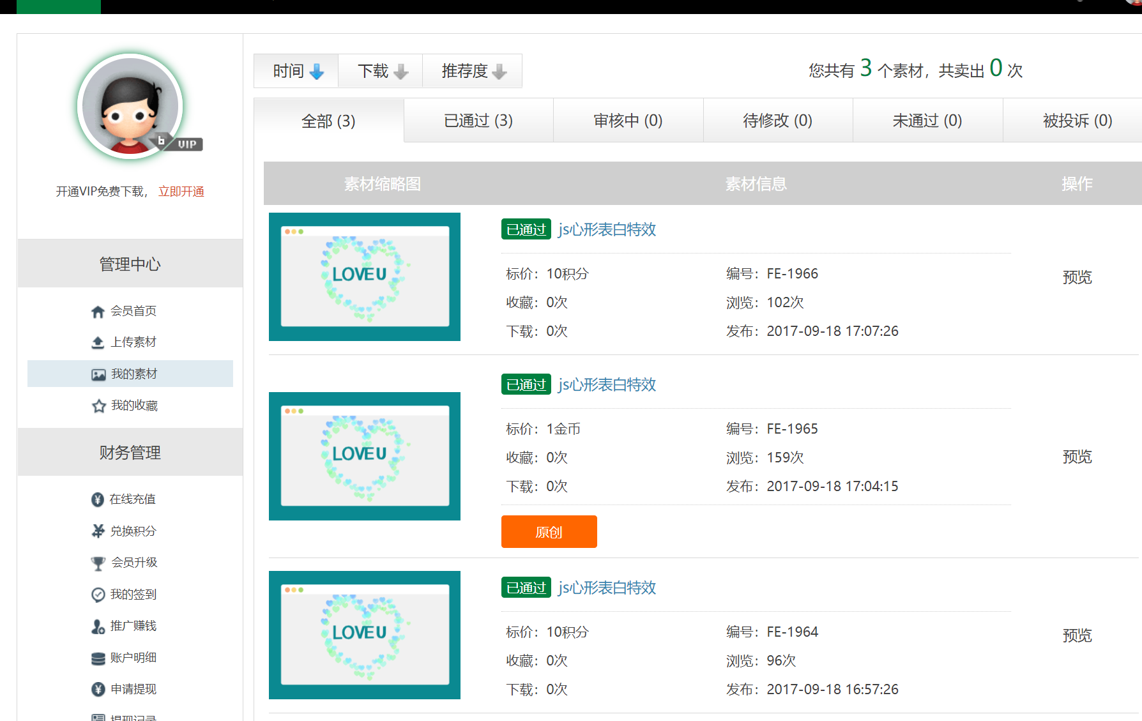Open 我的素材 via the picture icon
This screenshot has height=721, width=1142.
pyautogui.click(x=98, y=374)
